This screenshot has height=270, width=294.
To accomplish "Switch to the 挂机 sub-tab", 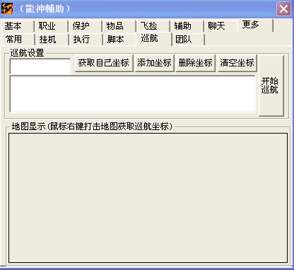I will tap(52, 40).
